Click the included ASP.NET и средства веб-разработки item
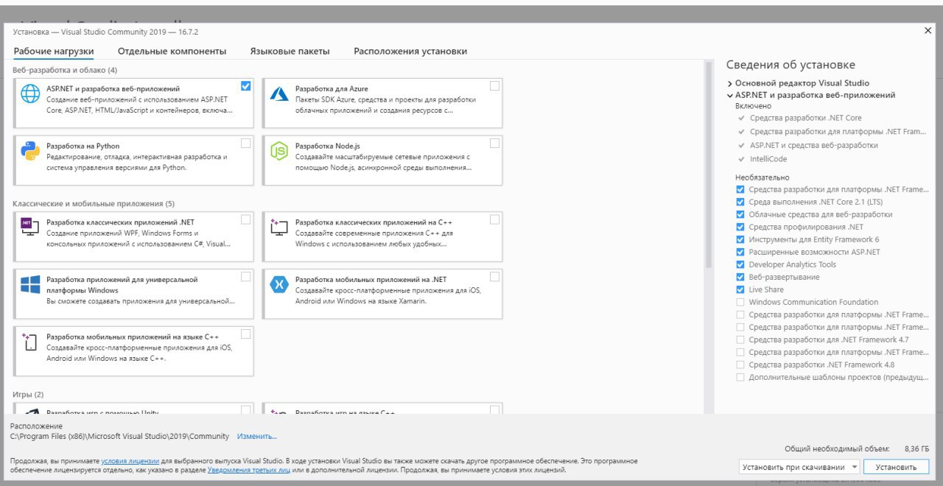The image size is (943, 486). point(813,145)
